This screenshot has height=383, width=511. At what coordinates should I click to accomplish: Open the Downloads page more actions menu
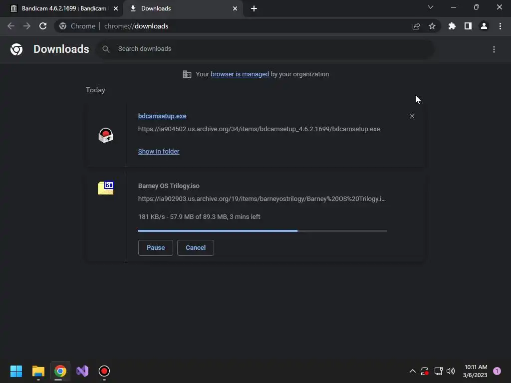[494, 49]
